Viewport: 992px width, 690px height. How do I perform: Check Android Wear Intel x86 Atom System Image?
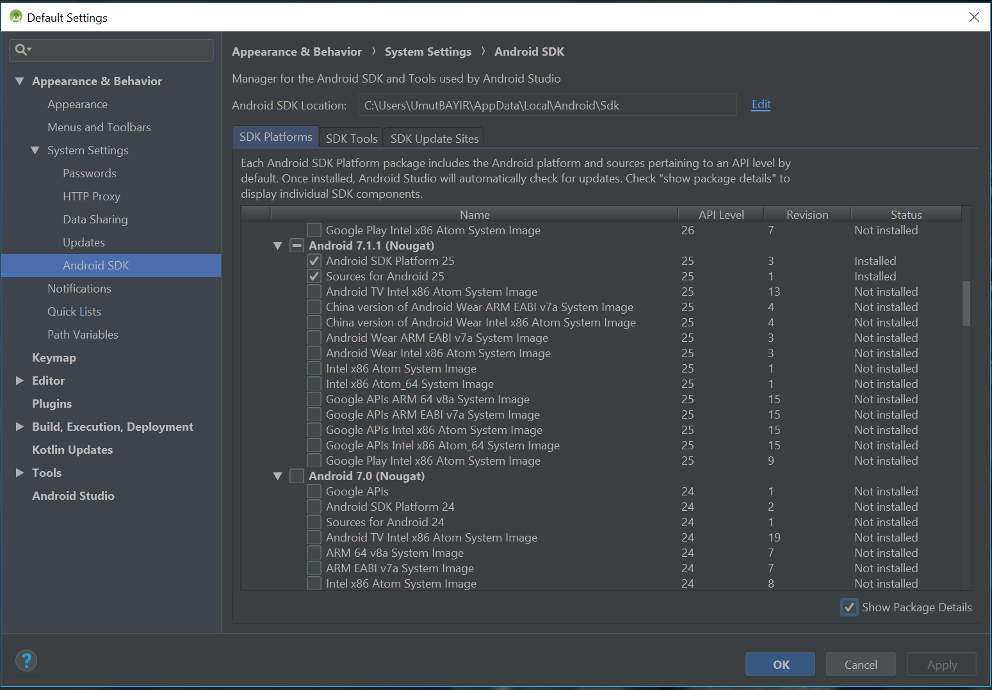[x=314, y=353]
